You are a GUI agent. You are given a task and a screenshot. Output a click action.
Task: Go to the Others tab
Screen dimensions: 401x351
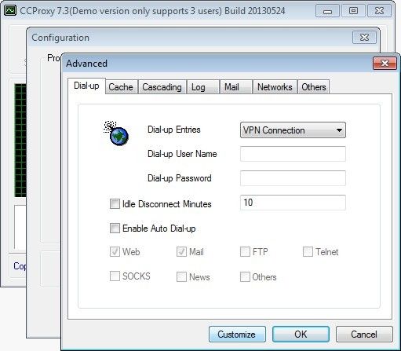[314, 87]
